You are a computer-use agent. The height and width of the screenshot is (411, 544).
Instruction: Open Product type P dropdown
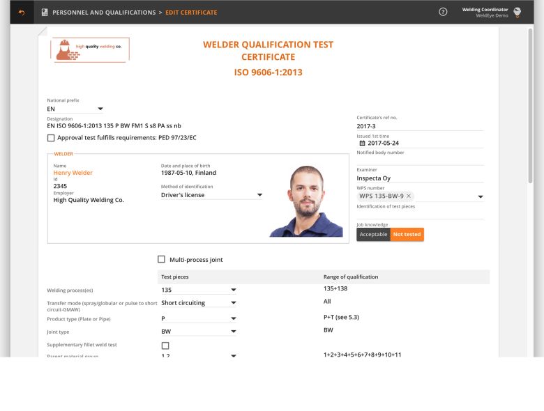199,318
